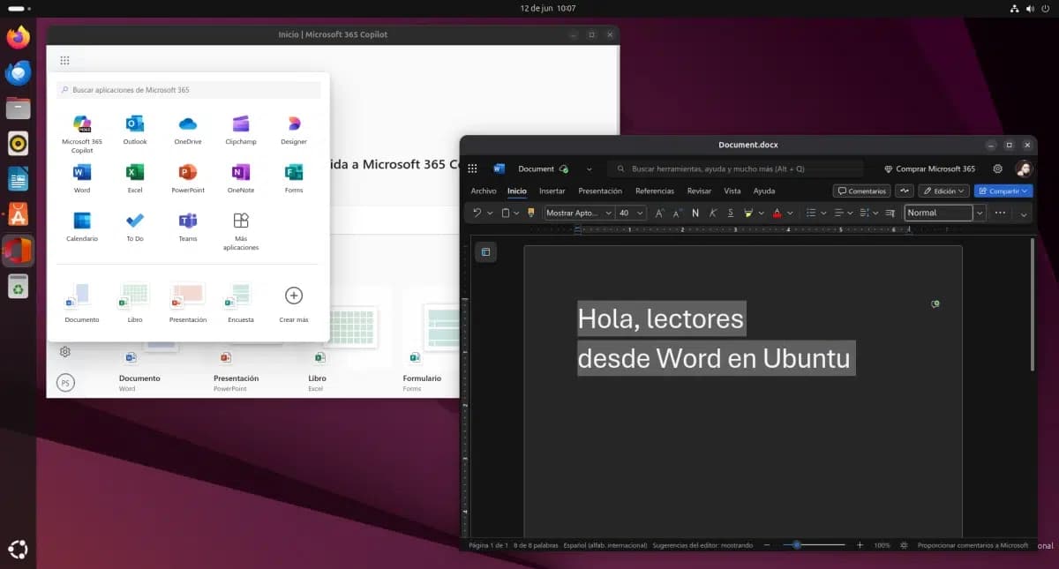The width and height of the screenshot is (1059, 569).
Task: Toggle italic (K) formatting in Word
Action: (713, 213)
